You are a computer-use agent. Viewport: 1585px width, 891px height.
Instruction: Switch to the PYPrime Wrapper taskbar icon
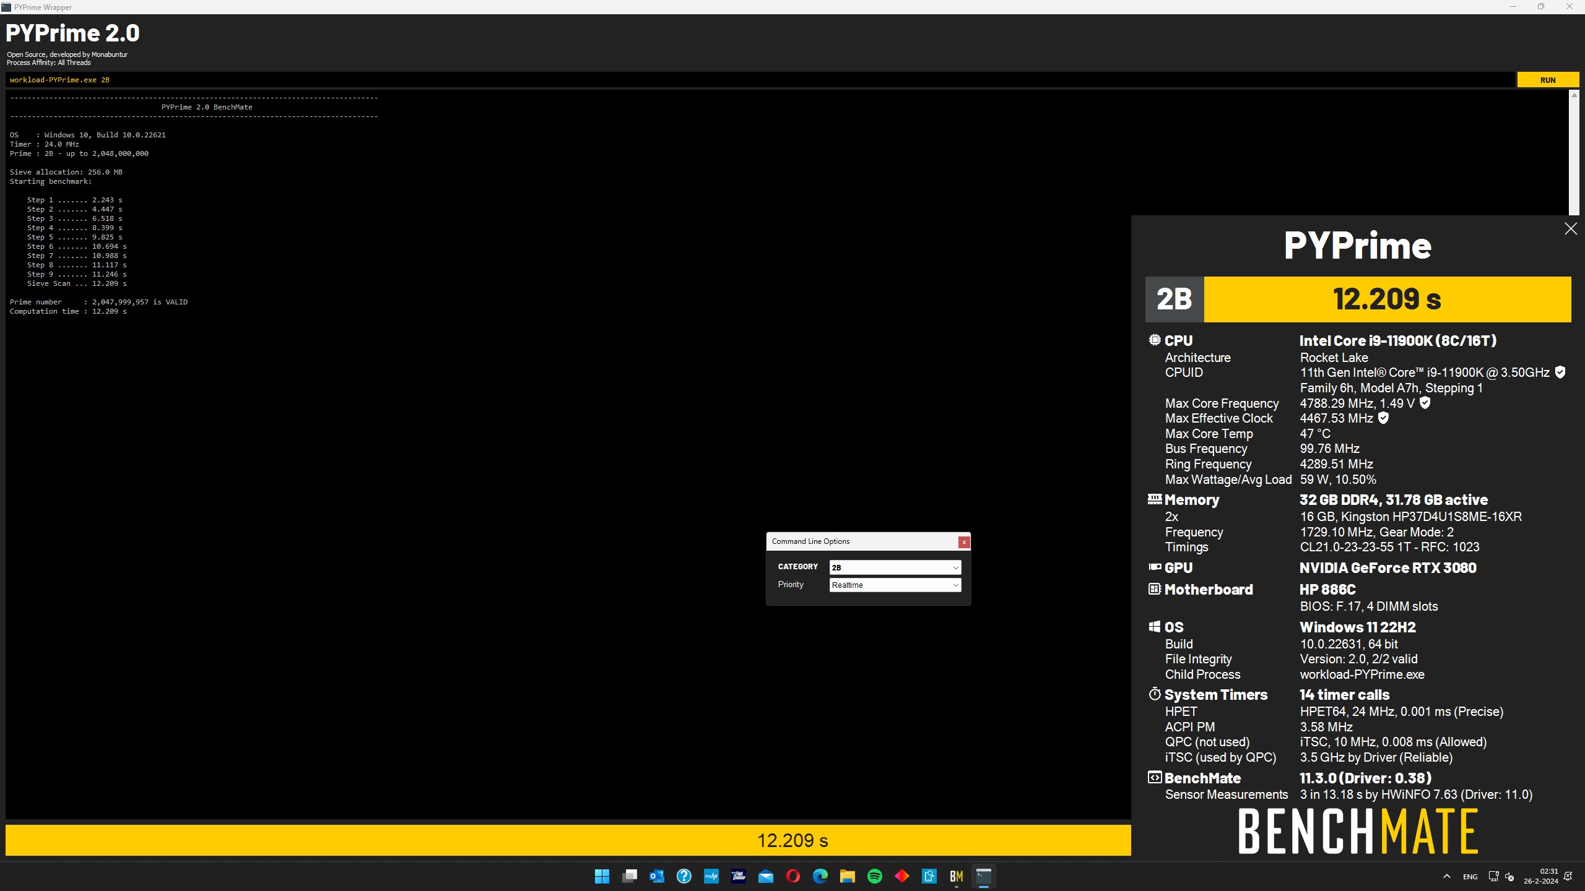click(984, 876)
